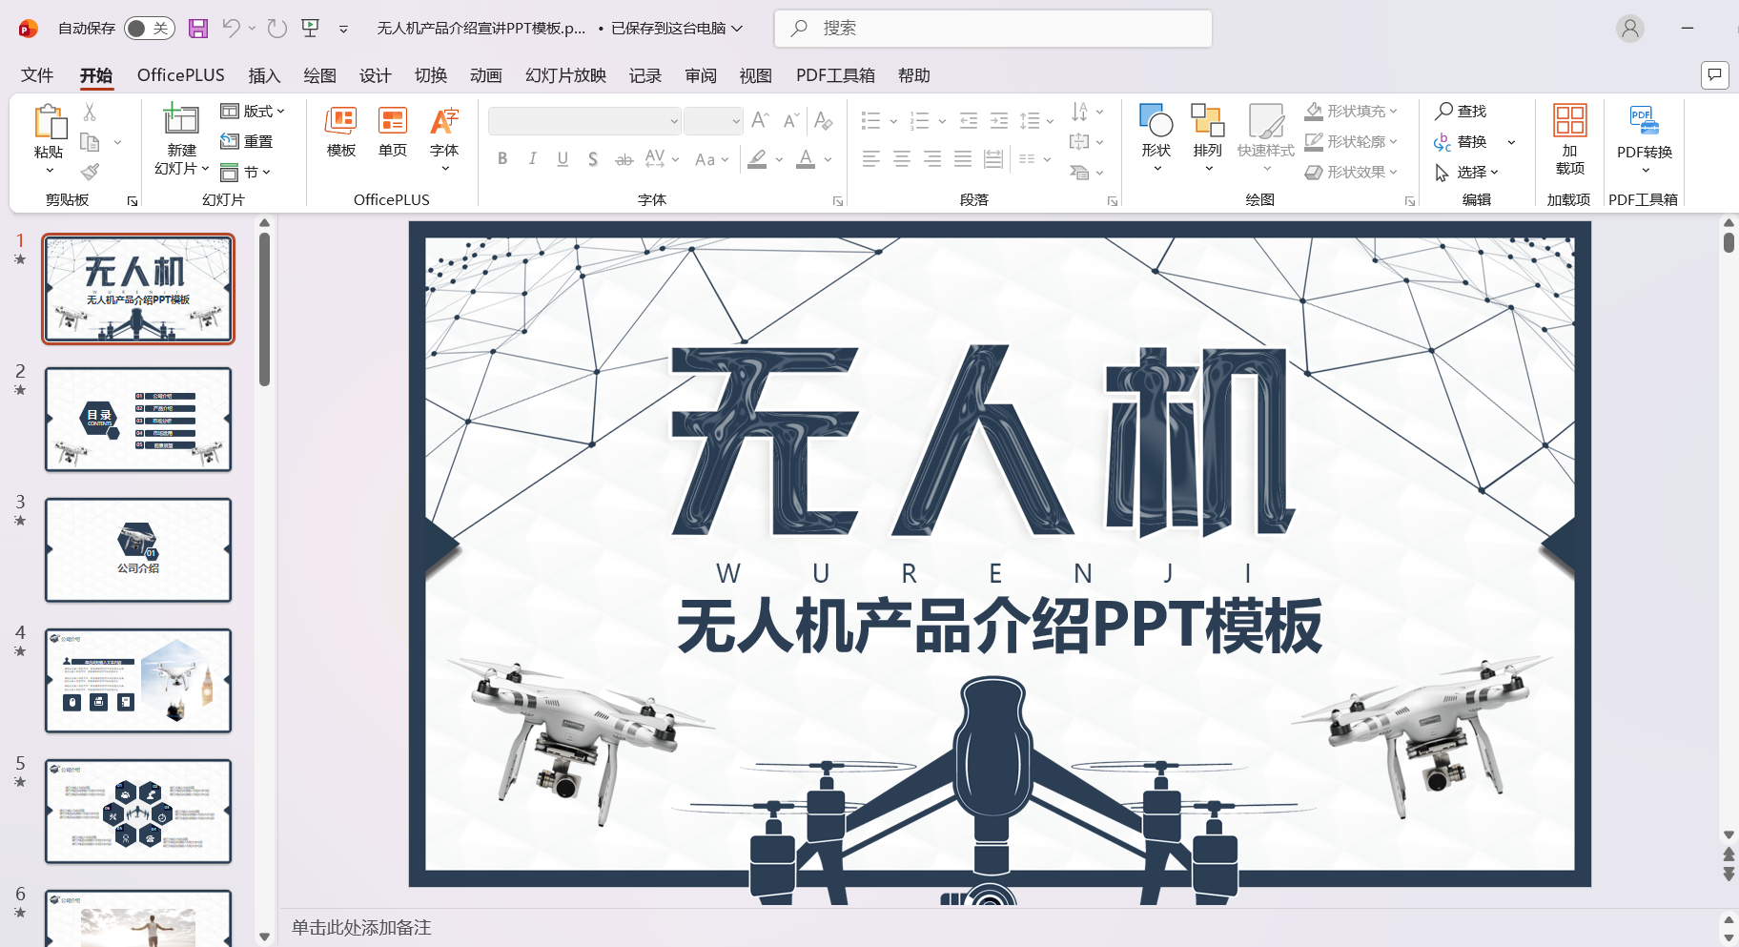Click the notes area 单击此处添加备注
The height and width of the screenshot is (947, 1739).
361,928
